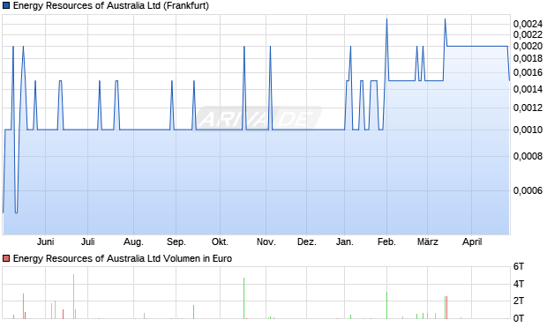Click the 0,0010 price axis value

pos(528,130)
